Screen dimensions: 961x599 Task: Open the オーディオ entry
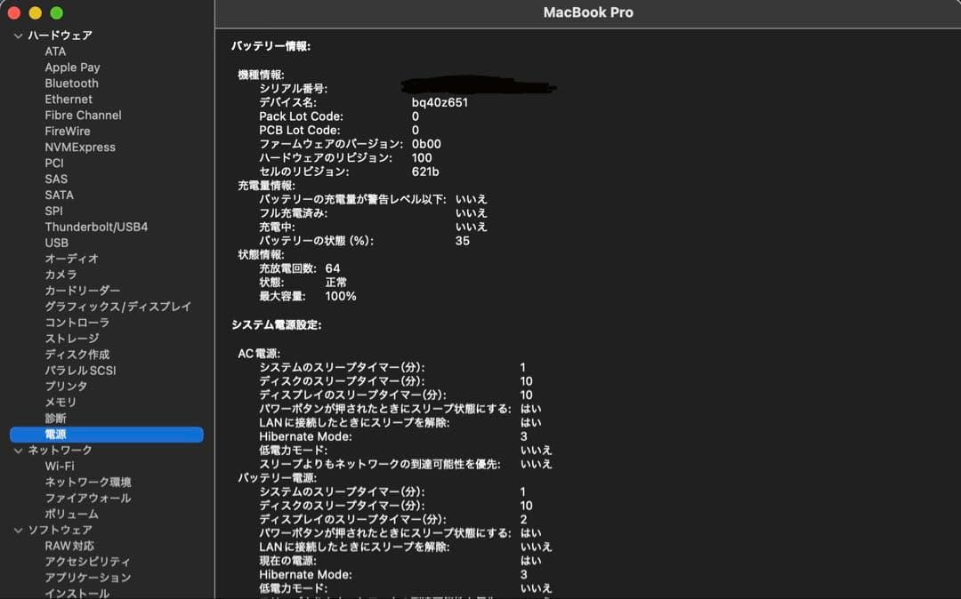[x=71, y=259]
